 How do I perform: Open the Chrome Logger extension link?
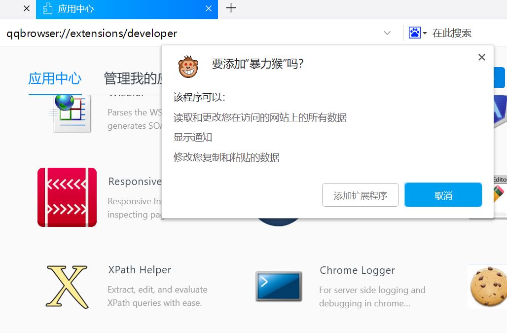357,270
